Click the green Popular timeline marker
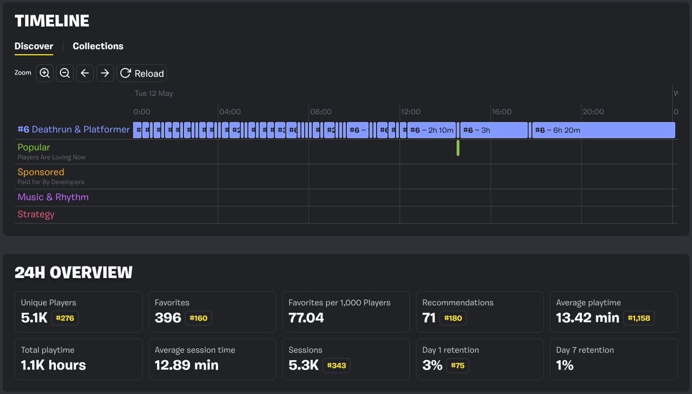The width and height of the screenshot is (692, 394). (x=458, y=148)
